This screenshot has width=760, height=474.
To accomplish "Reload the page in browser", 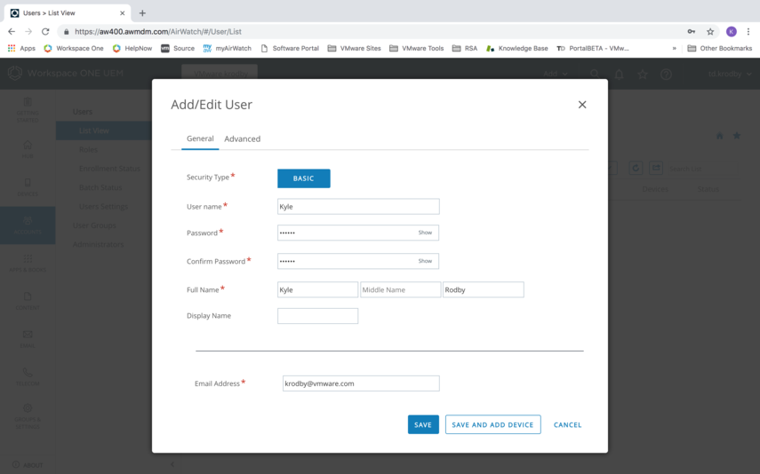I will tap(45, 31).
